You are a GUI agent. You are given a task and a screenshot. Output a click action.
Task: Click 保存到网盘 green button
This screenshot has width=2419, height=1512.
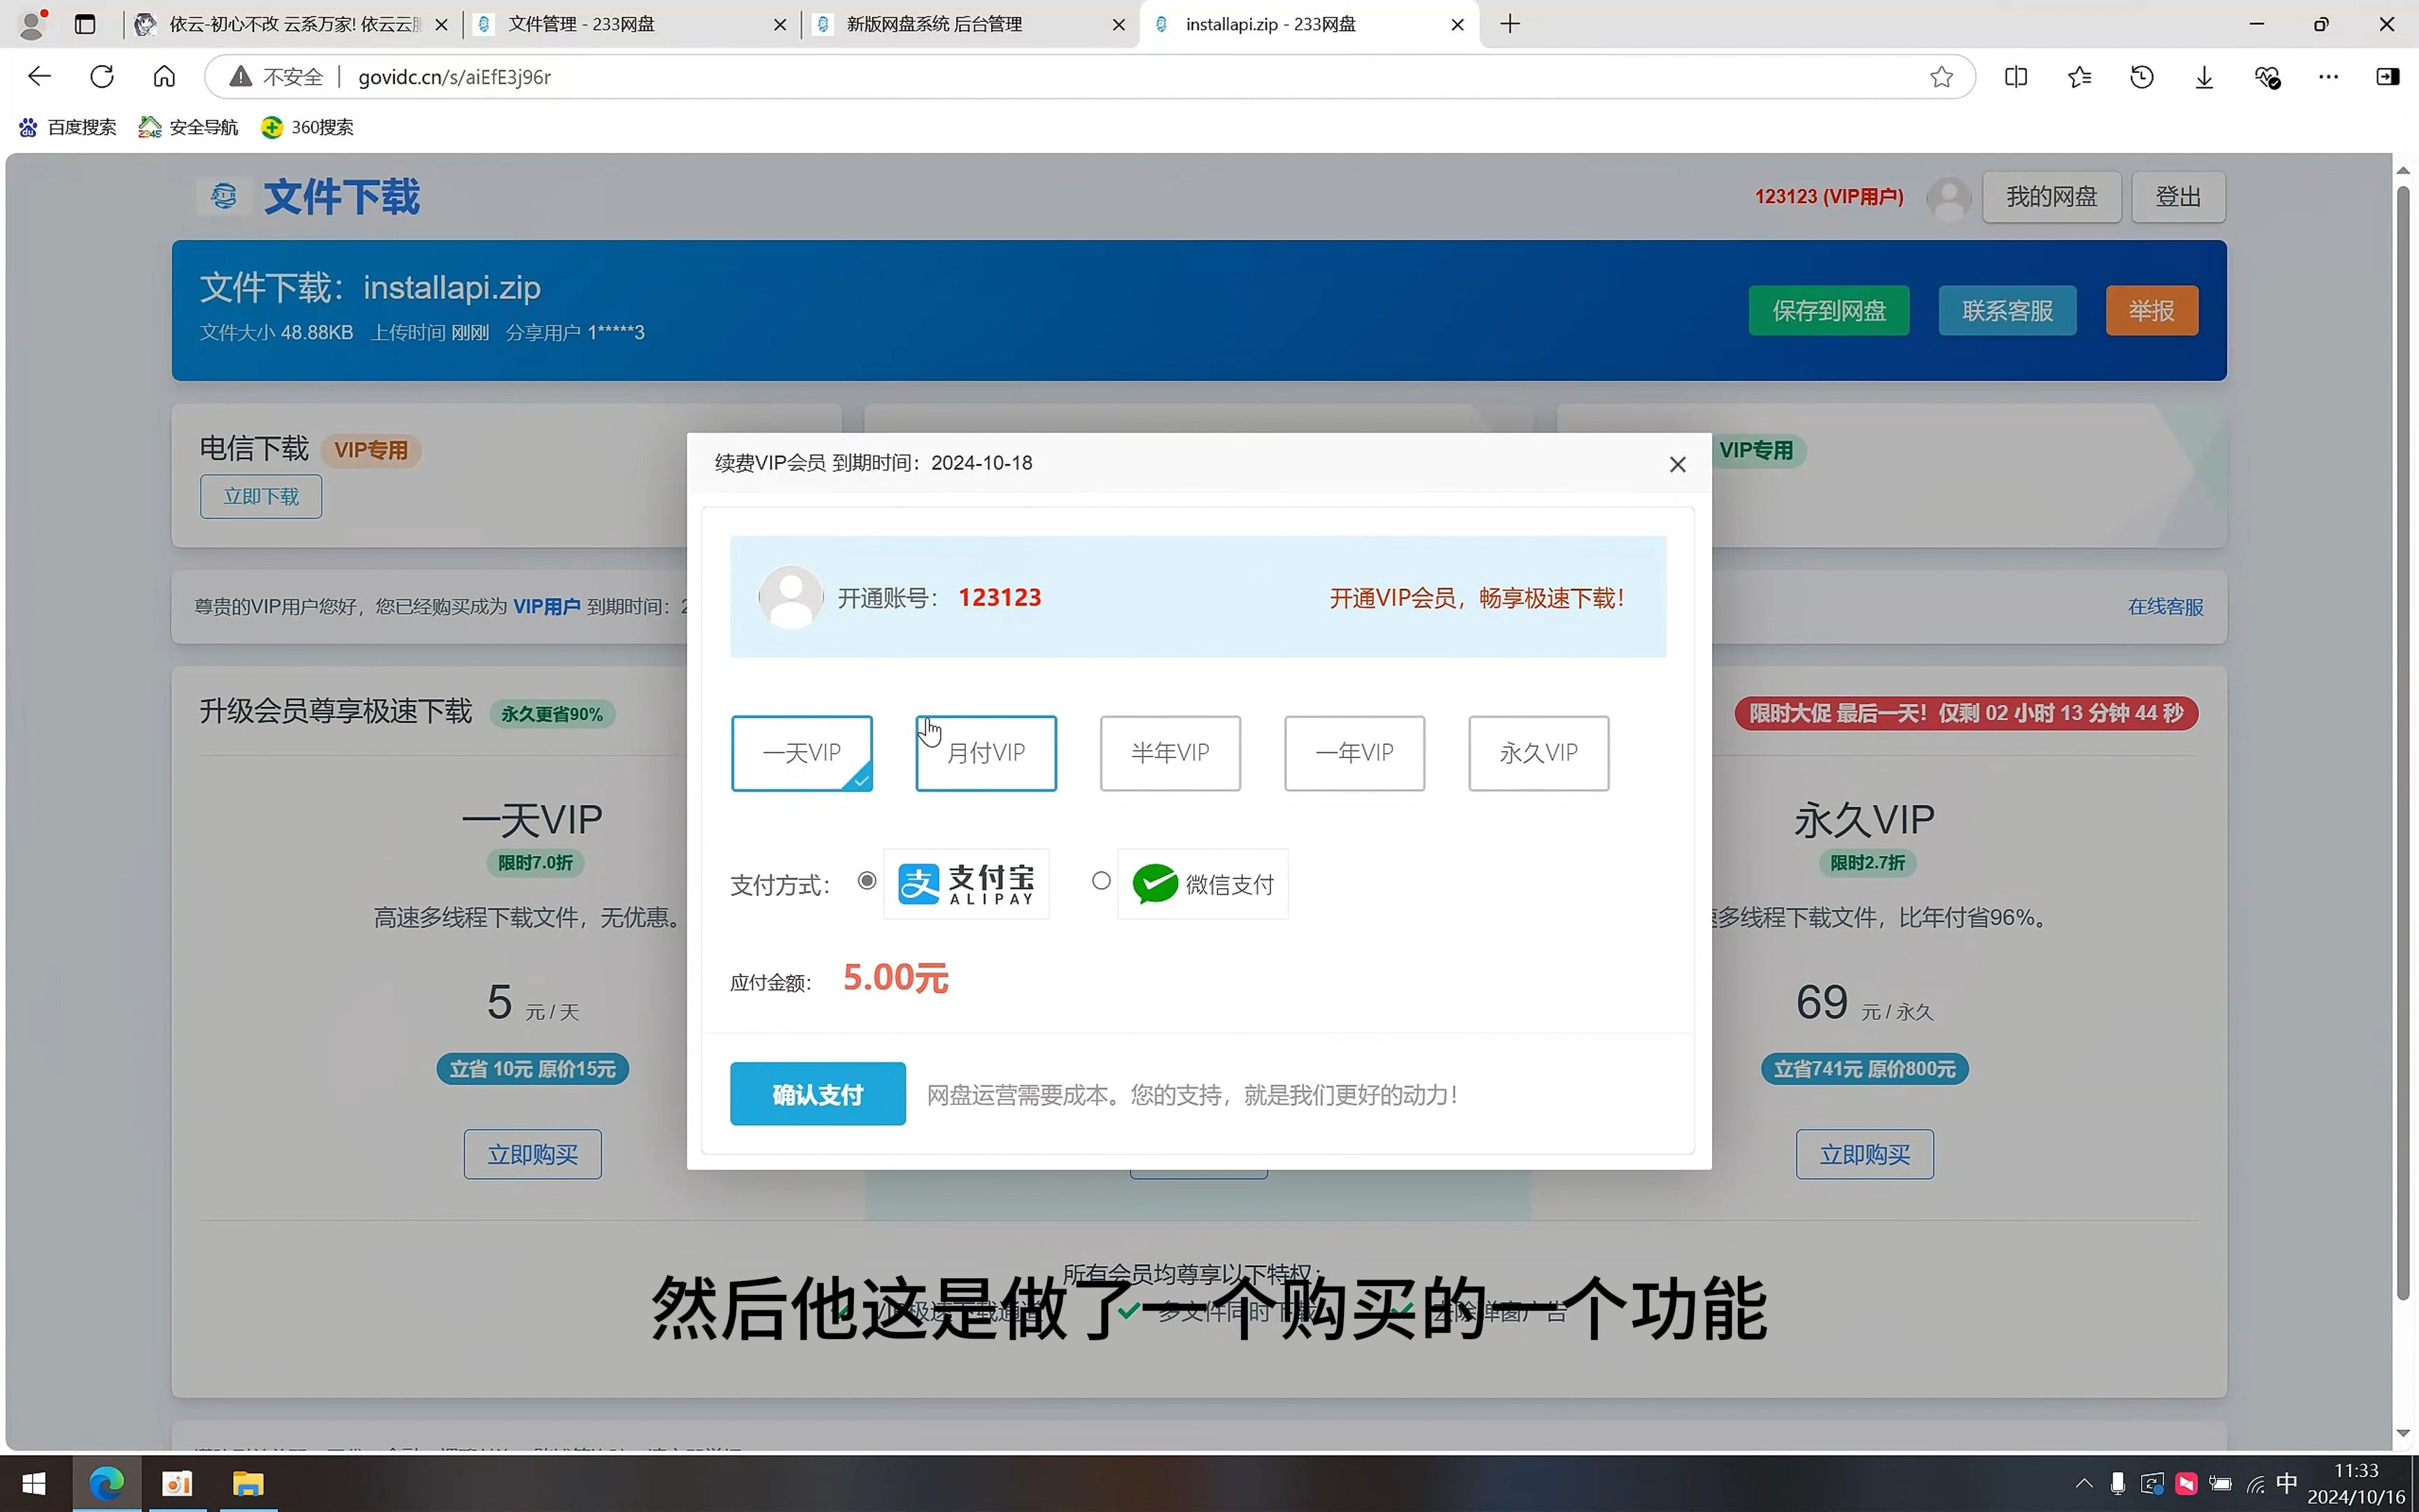click(x=1829, y=311)
